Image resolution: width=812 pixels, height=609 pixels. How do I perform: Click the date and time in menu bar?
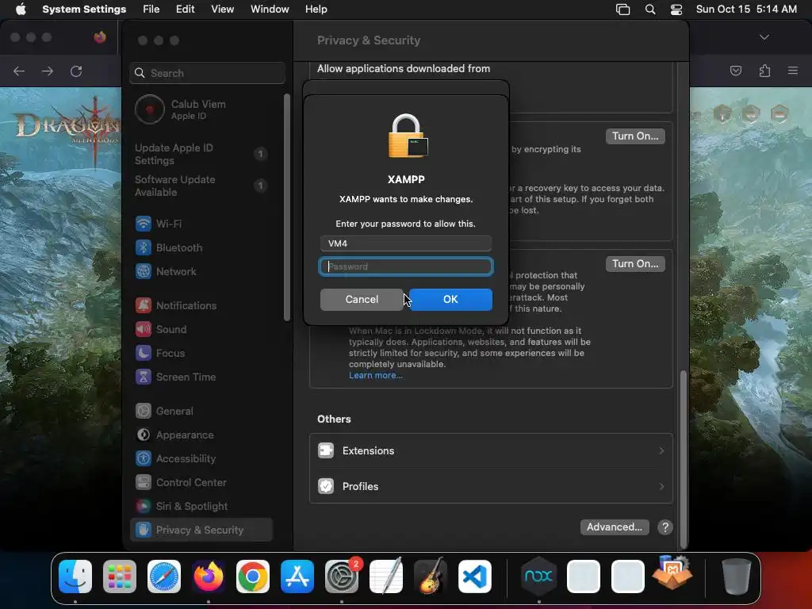click(x=746, y=10)
